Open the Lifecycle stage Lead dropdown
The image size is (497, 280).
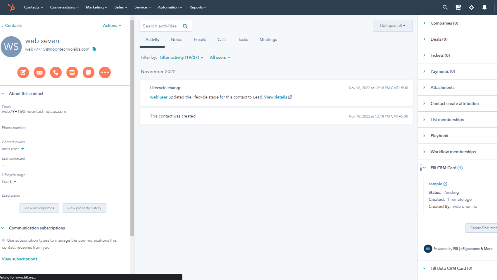(x=9, y=181)
